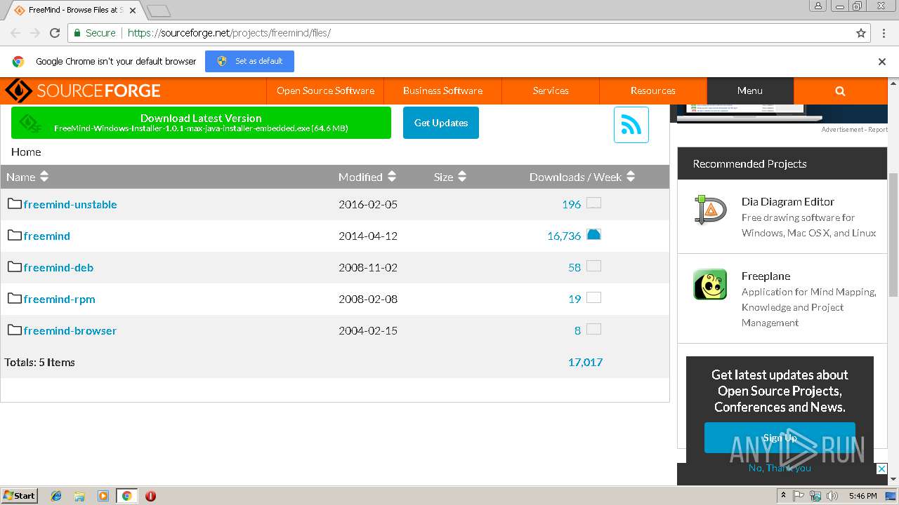
Task: Open the media player taskbar icon
Action: coord(103,496)
